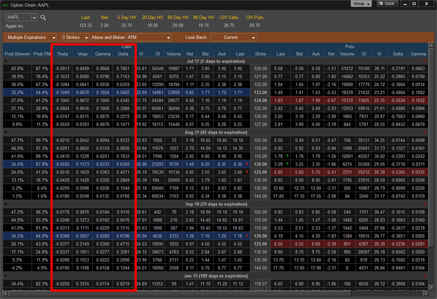The width and height of the screenshot is (437, 299).
Task: Click the horizontal scrollbar right arrow
Action: (x=426, y=293)
